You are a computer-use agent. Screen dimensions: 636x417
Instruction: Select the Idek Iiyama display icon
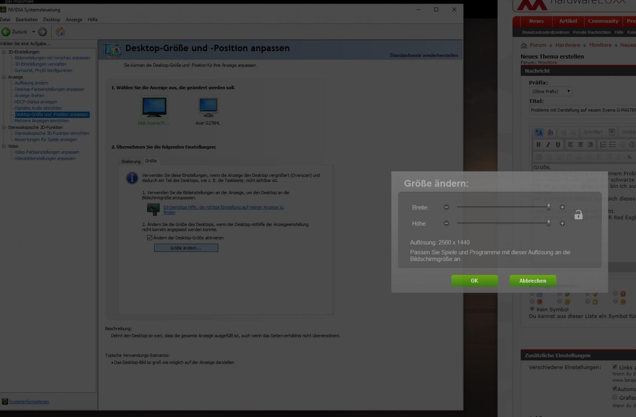coord(154,107)
